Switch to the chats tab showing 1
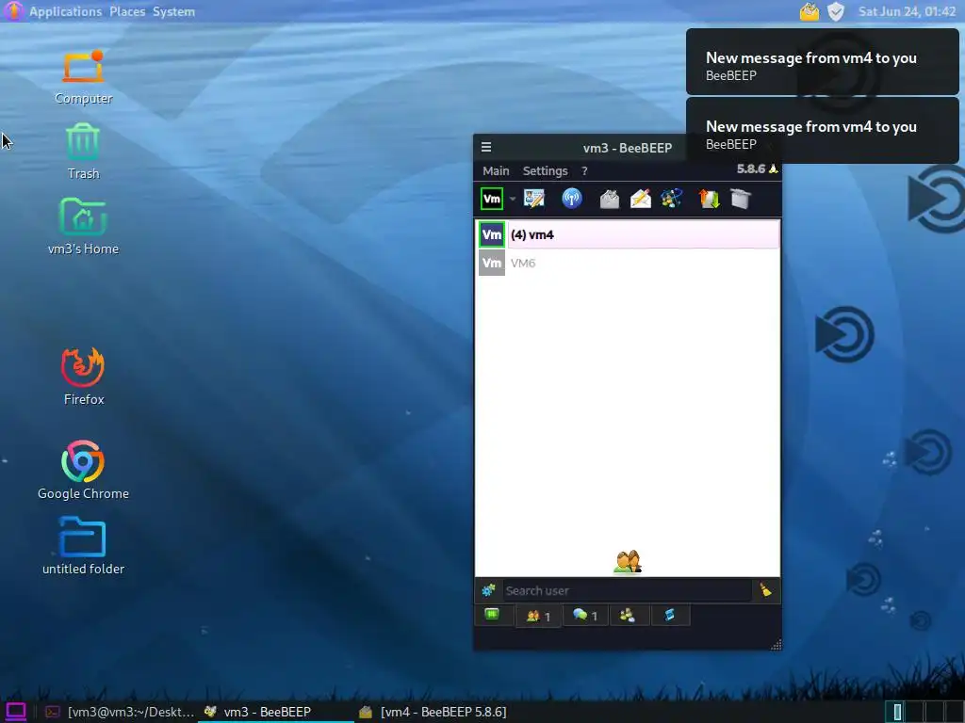965x723 pixels. click(584, 616)
